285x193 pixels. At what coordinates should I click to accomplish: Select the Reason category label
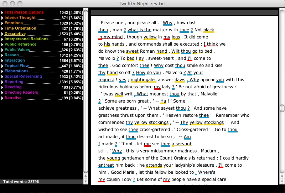(12, 55)
